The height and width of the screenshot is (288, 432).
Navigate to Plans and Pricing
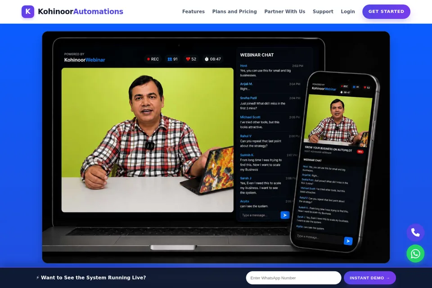[234, 12]
